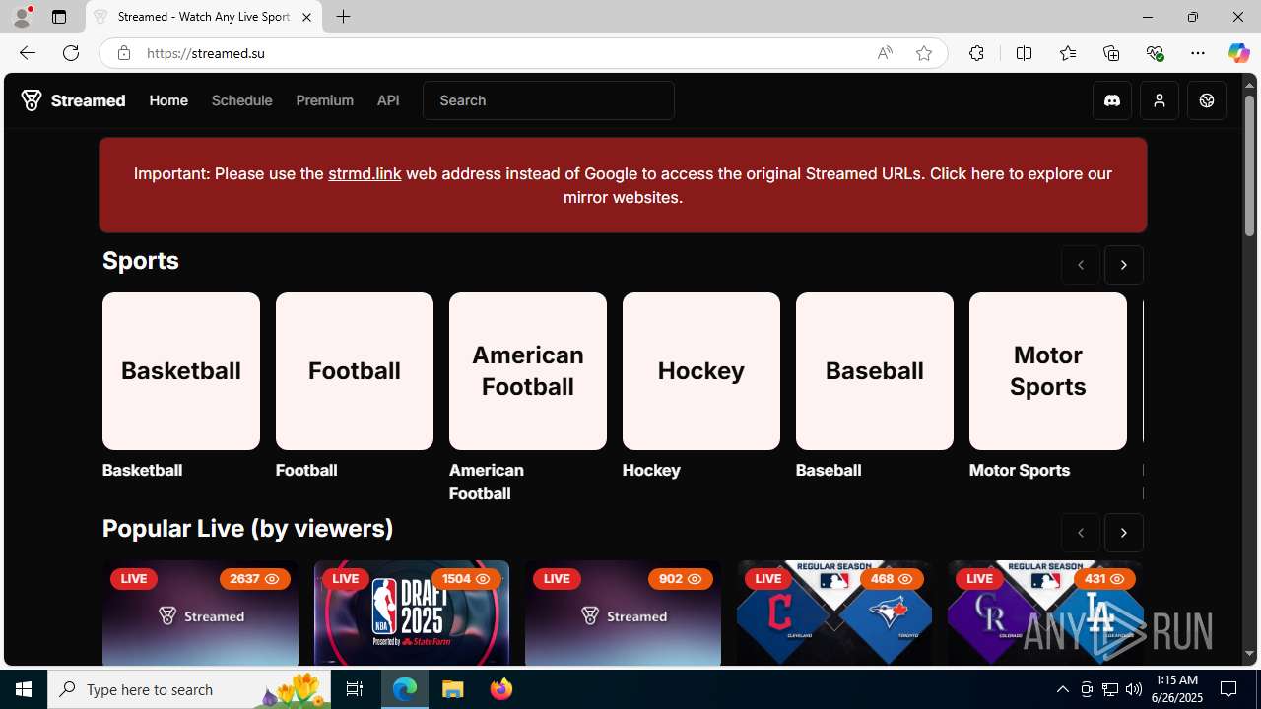Click scrollbar down arrow
1261x709 pixels.
(1249, 654)
